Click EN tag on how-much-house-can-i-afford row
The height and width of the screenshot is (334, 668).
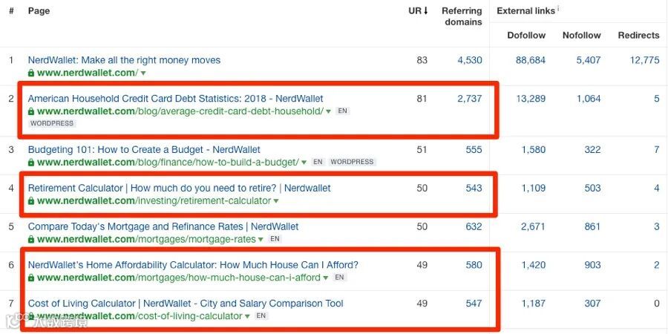pyautogui.click(x=339, y=278)
